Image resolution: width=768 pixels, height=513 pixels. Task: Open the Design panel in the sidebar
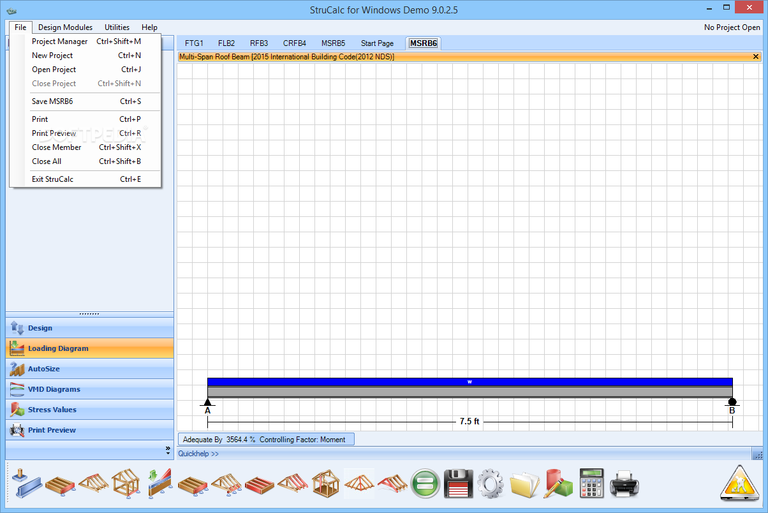(x=89, y=328)
